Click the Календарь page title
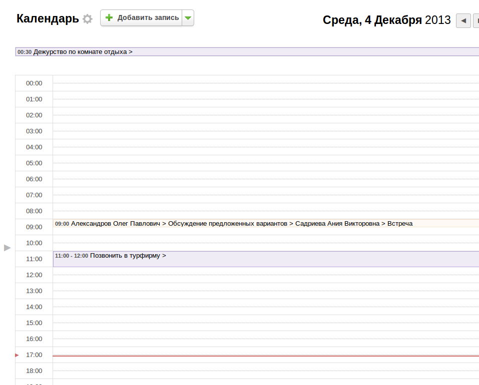 tap(48, 19)
